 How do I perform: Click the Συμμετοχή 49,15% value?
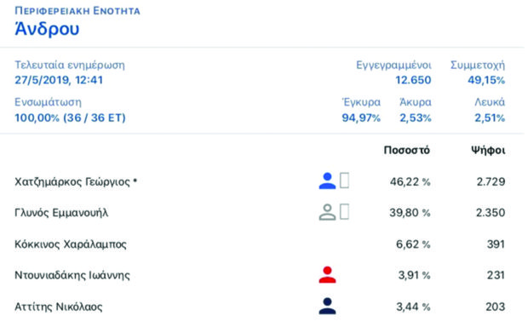[486, 80]
